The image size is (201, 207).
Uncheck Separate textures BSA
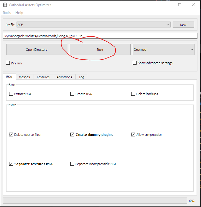coord(11,164)
